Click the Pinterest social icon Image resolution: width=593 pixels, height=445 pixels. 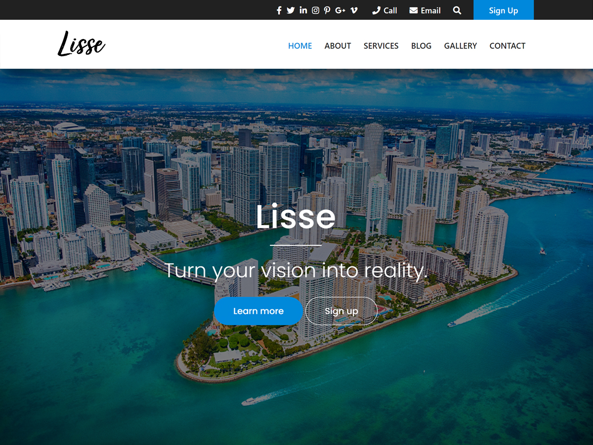coord(327,10)
